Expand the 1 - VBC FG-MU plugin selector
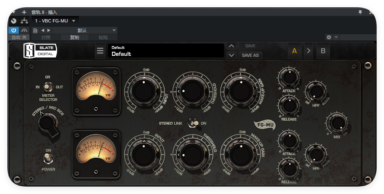Image resolution: width=384 pixels, height=194 pixels. pyautogui.click(x=55, y=21)
